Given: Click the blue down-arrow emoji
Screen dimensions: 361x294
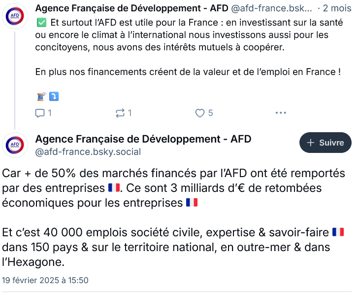Looking at the screenshot, I should pos(54,97).
